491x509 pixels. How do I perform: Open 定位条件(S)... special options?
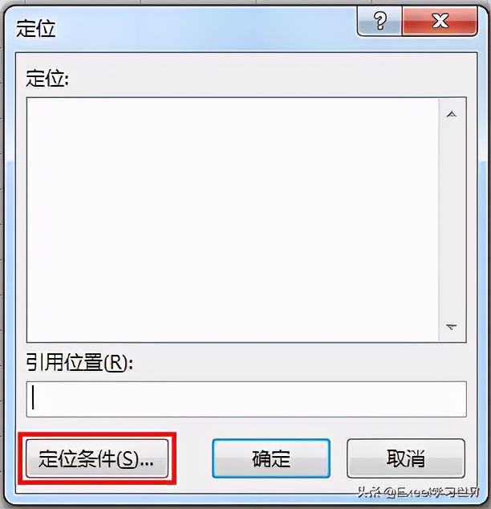click(97, 458)
